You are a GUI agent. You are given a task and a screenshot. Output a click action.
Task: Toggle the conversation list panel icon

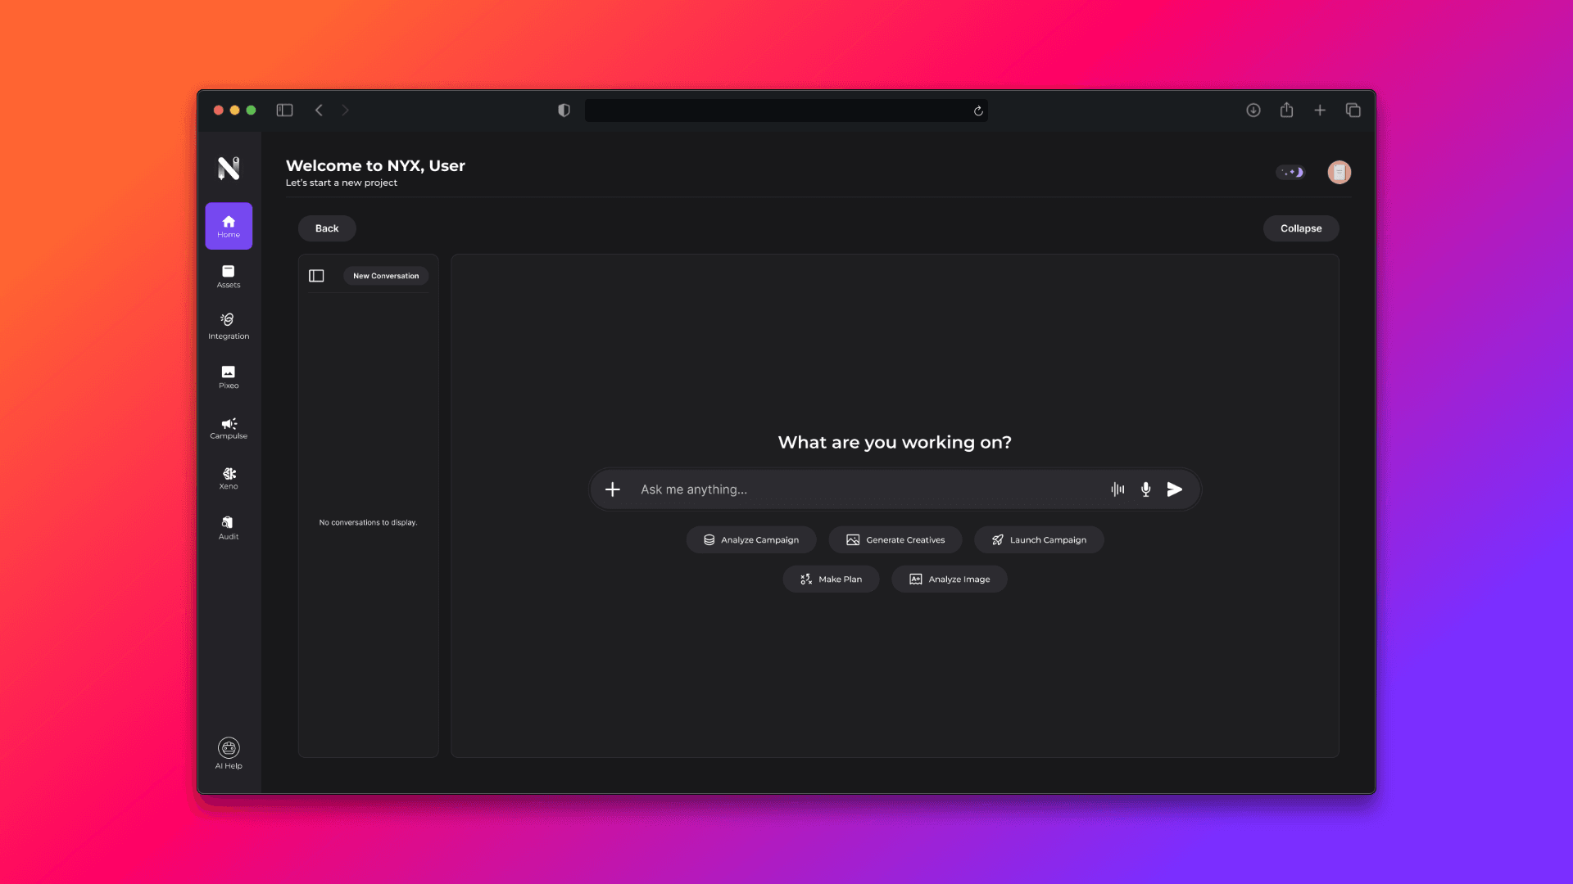[316, 276]
